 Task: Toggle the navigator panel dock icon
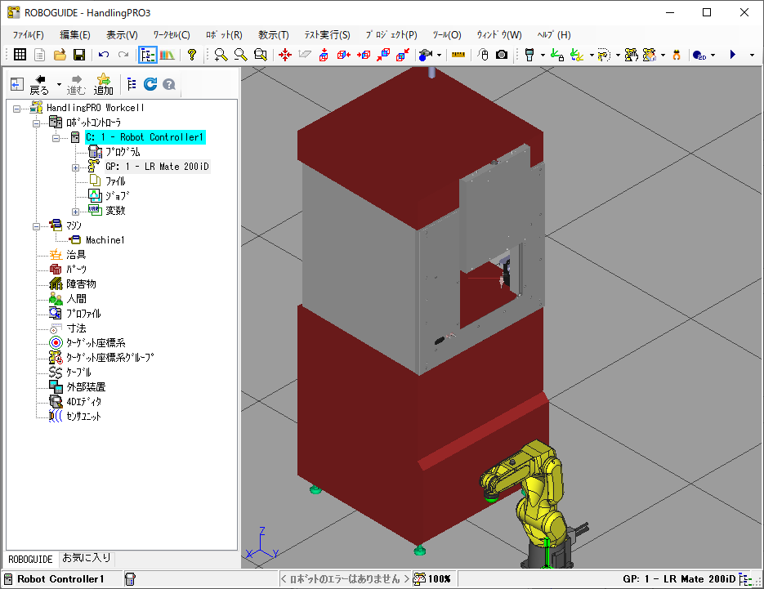pos(16,84)
